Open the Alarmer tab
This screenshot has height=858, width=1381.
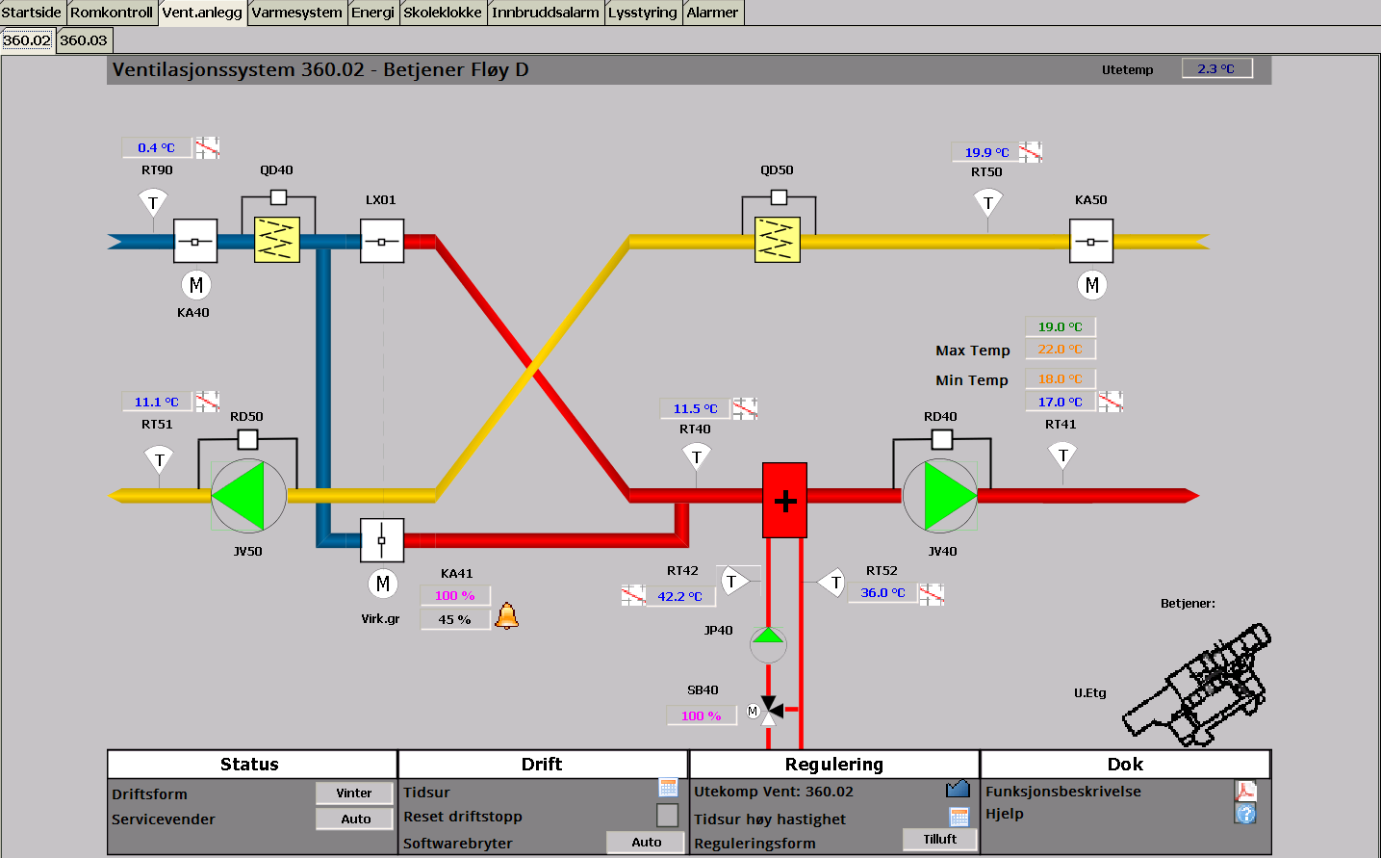712,13
